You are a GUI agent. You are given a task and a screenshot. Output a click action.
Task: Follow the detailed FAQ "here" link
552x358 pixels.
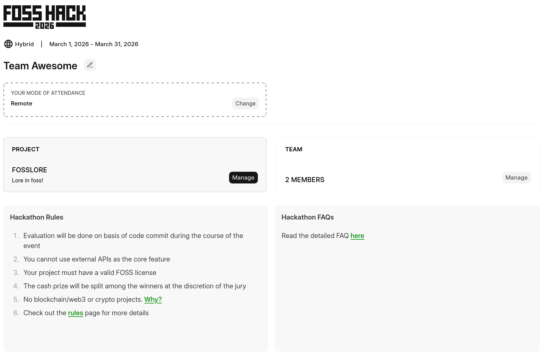point(357,236)
